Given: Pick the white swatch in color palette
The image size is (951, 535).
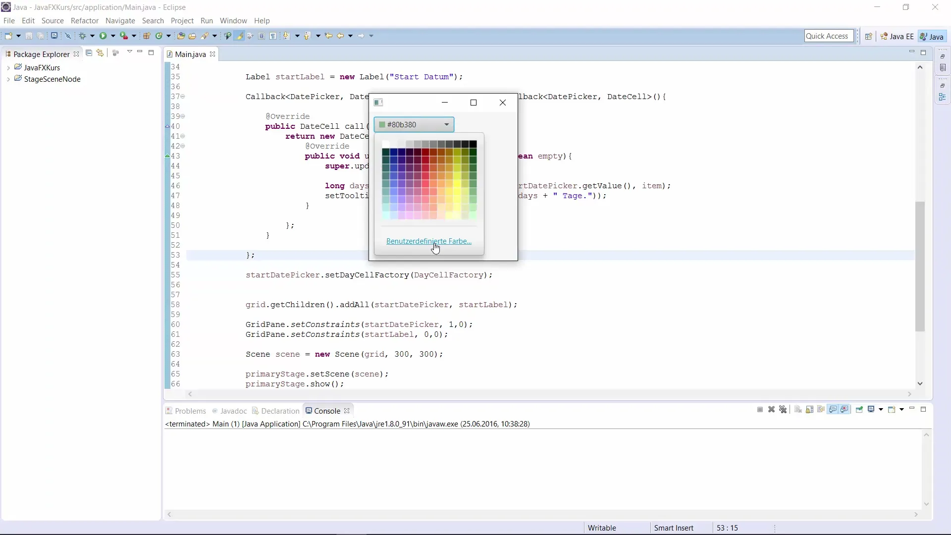Looking at the screenshot, I should coord(386,144).
